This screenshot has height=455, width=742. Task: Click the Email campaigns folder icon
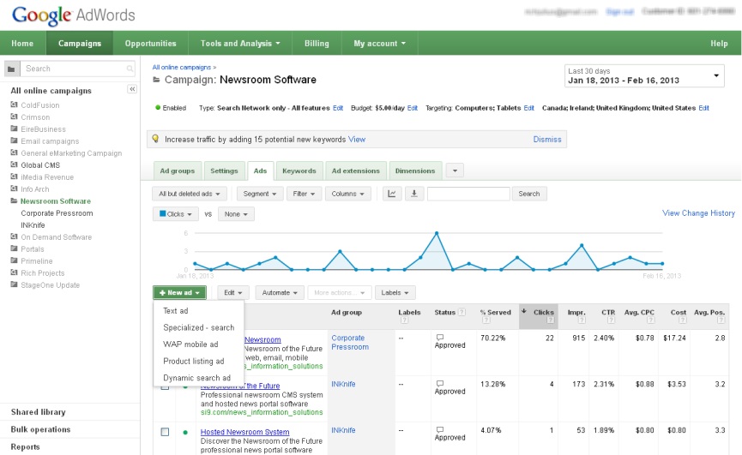(15, 141)
